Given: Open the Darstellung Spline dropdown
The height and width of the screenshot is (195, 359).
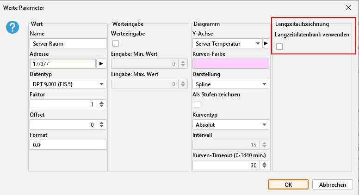Looking at the screenshot, I should point(230,84).
